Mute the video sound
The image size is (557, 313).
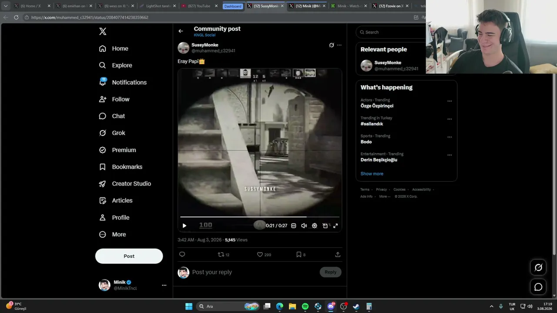tap(304, 226)
